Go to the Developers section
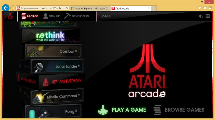 (x=77, y=16)
